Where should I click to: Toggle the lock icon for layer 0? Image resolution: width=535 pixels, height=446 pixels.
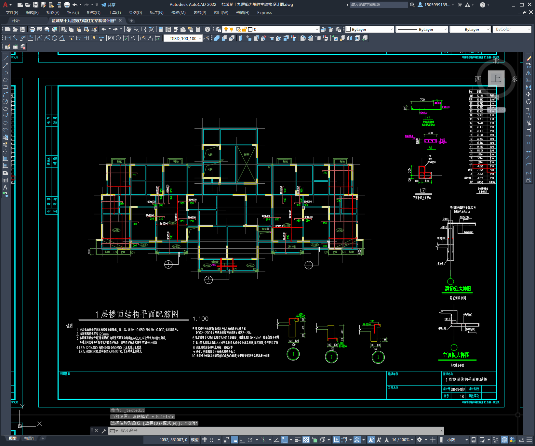[244, 29]
